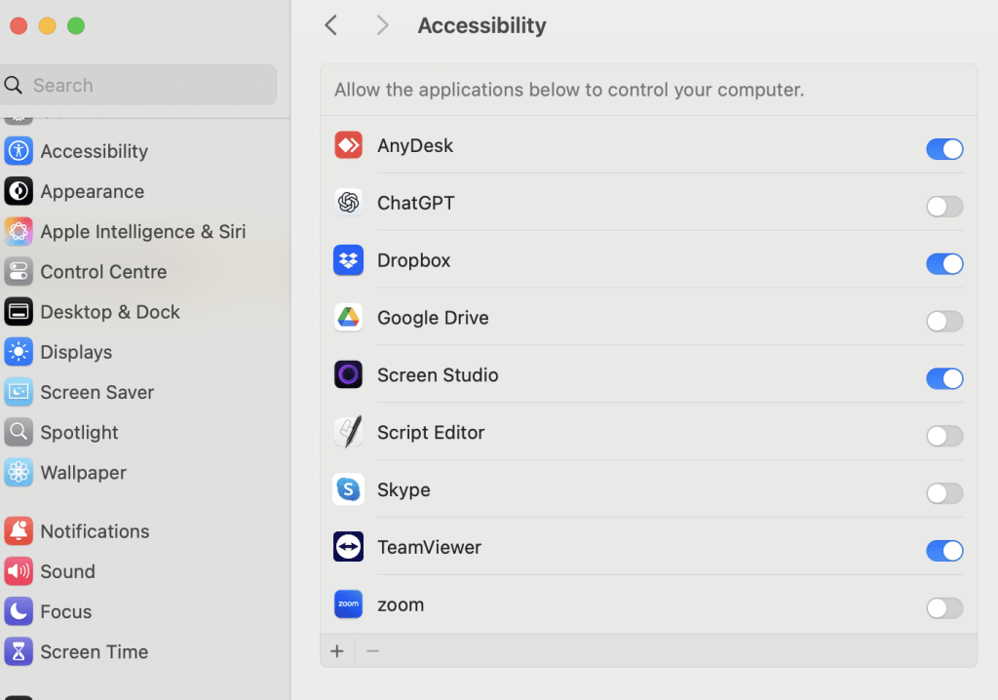The image size is (998, 700).
Task: Click the green maximize window button
Action: (x=76, y=25)
